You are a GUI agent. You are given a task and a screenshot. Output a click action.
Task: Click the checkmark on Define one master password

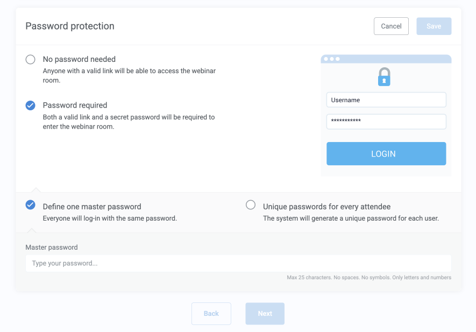pyautogui.click(x=30, y=205)
